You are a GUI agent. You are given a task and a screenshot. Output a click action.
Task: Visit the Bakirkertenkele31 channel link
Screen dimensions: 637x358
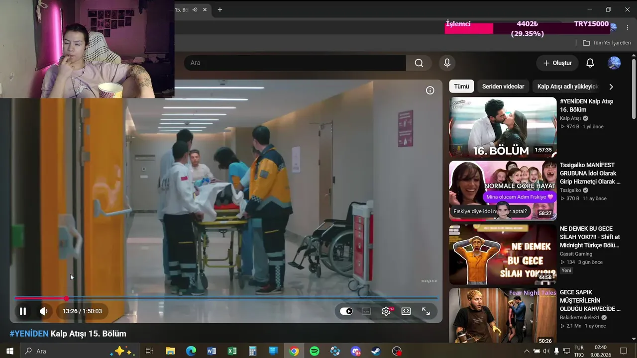tap(580, 318)
